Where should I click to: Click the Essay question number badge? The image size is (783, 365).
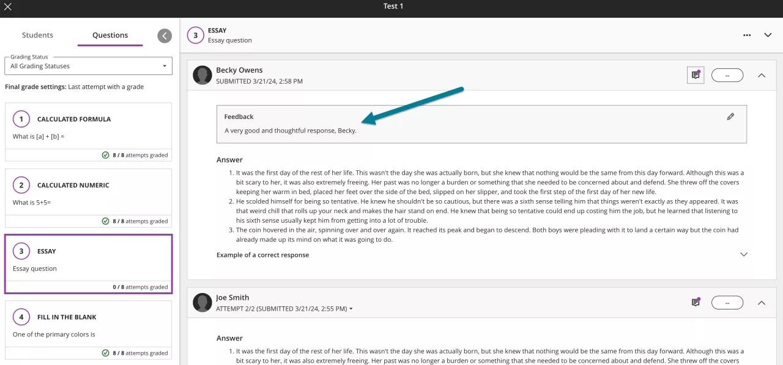click(195, 35)
